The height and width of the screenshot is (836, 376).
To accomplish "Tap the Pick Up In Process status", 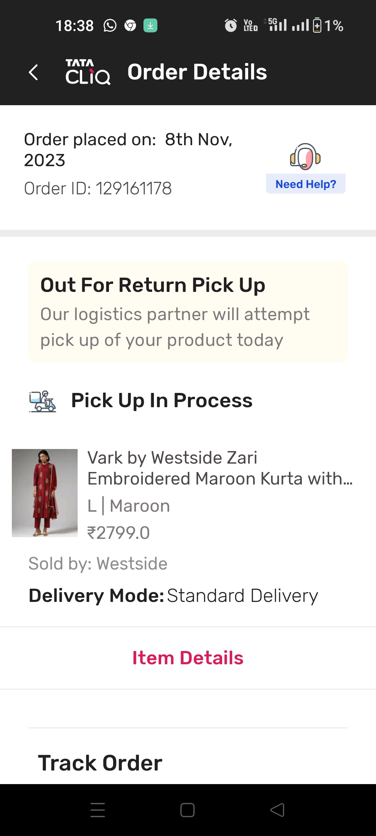I will 162,400.
